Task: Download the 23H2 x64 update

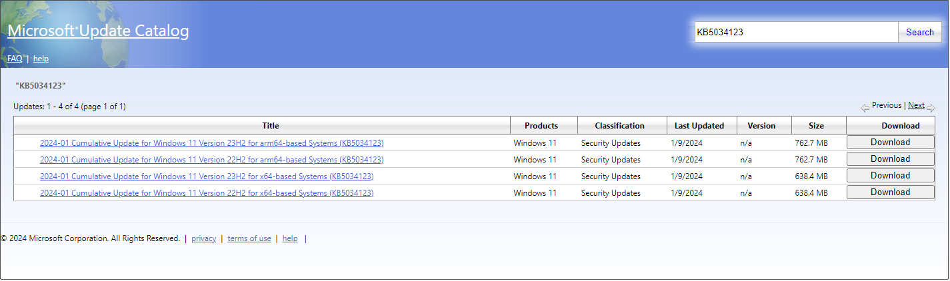Action: coord(890,176)
